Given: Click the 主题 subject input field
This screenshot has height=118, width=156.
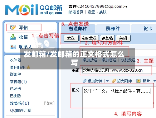Looking at the screenshot, I should pyautogui.click(x=119, y=70).
